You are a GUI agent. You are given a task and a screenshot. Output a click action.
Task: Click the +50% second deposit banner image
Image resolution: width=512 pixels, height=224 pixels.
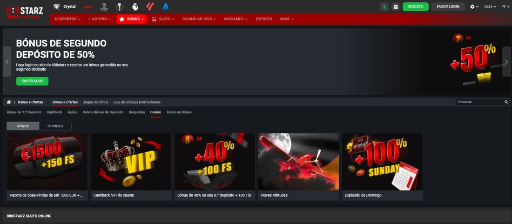point(473,60)
